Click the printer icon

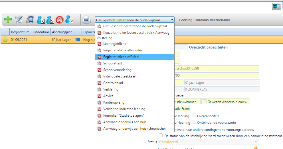(x=86, y=20)
